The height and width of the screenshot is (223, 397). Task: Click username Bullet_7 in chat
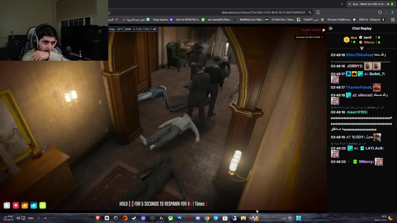[x=377, y=74]
